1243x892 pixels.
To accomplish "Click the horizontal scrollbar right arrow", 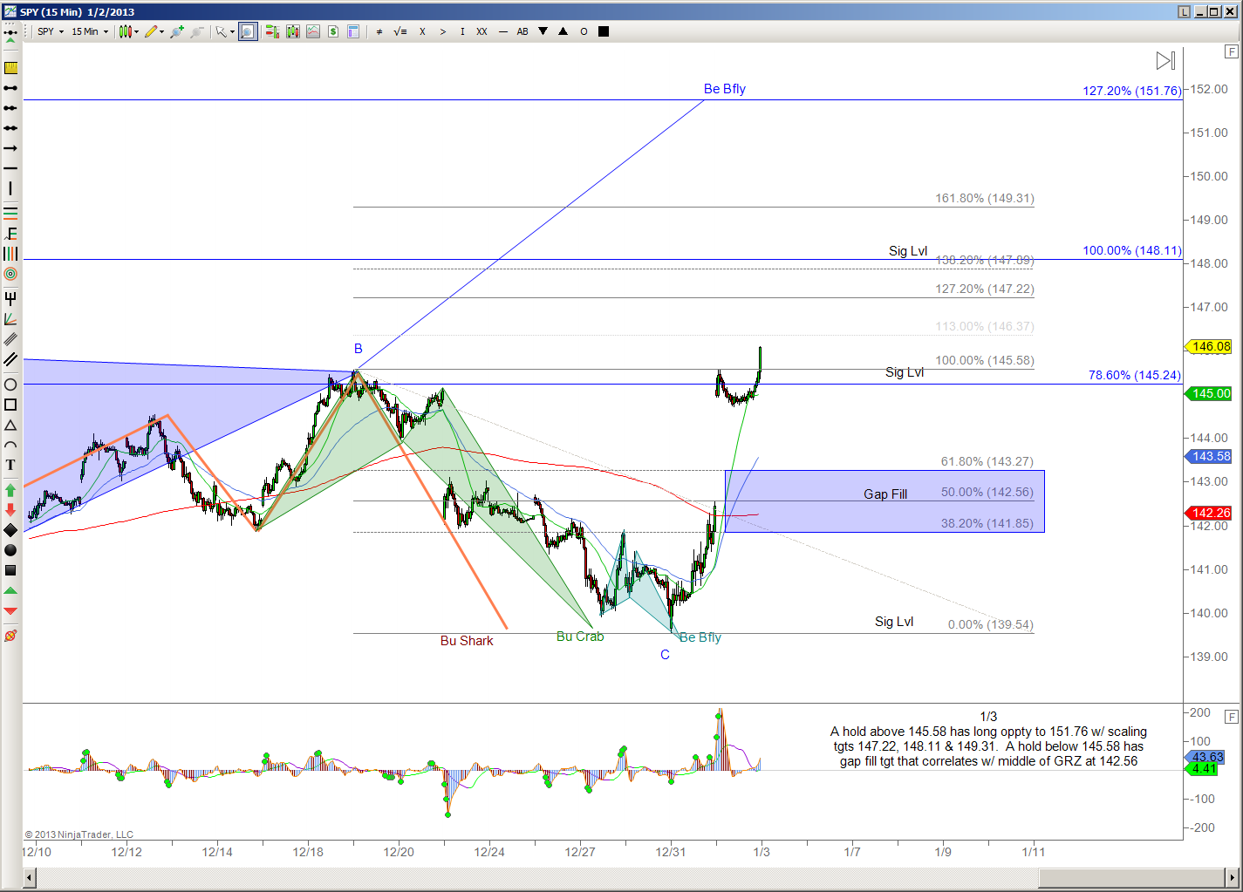I will [1233, 877].
